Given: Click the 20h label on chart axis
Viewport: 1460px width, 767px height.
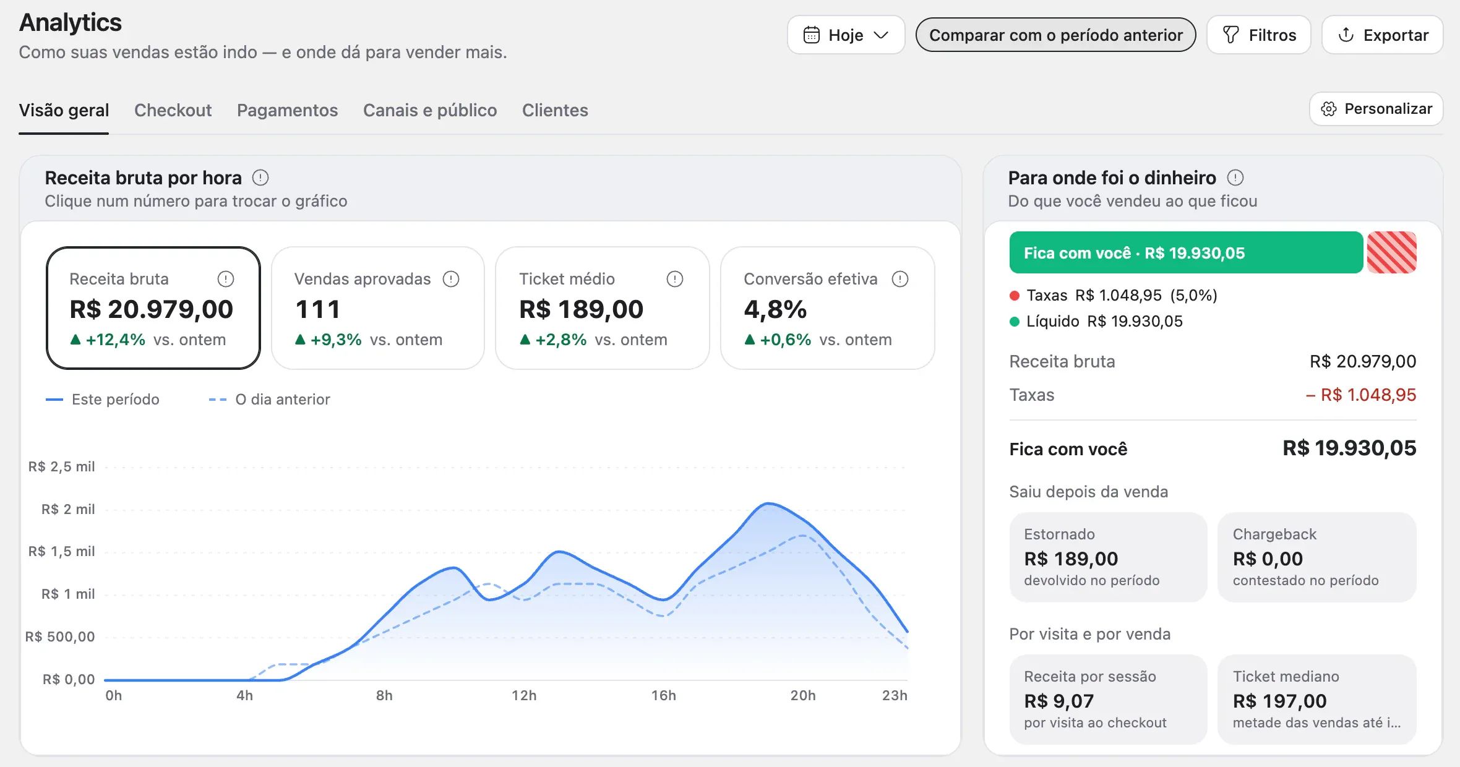Looking at the screenshot, I should click(x=803, y=695).
